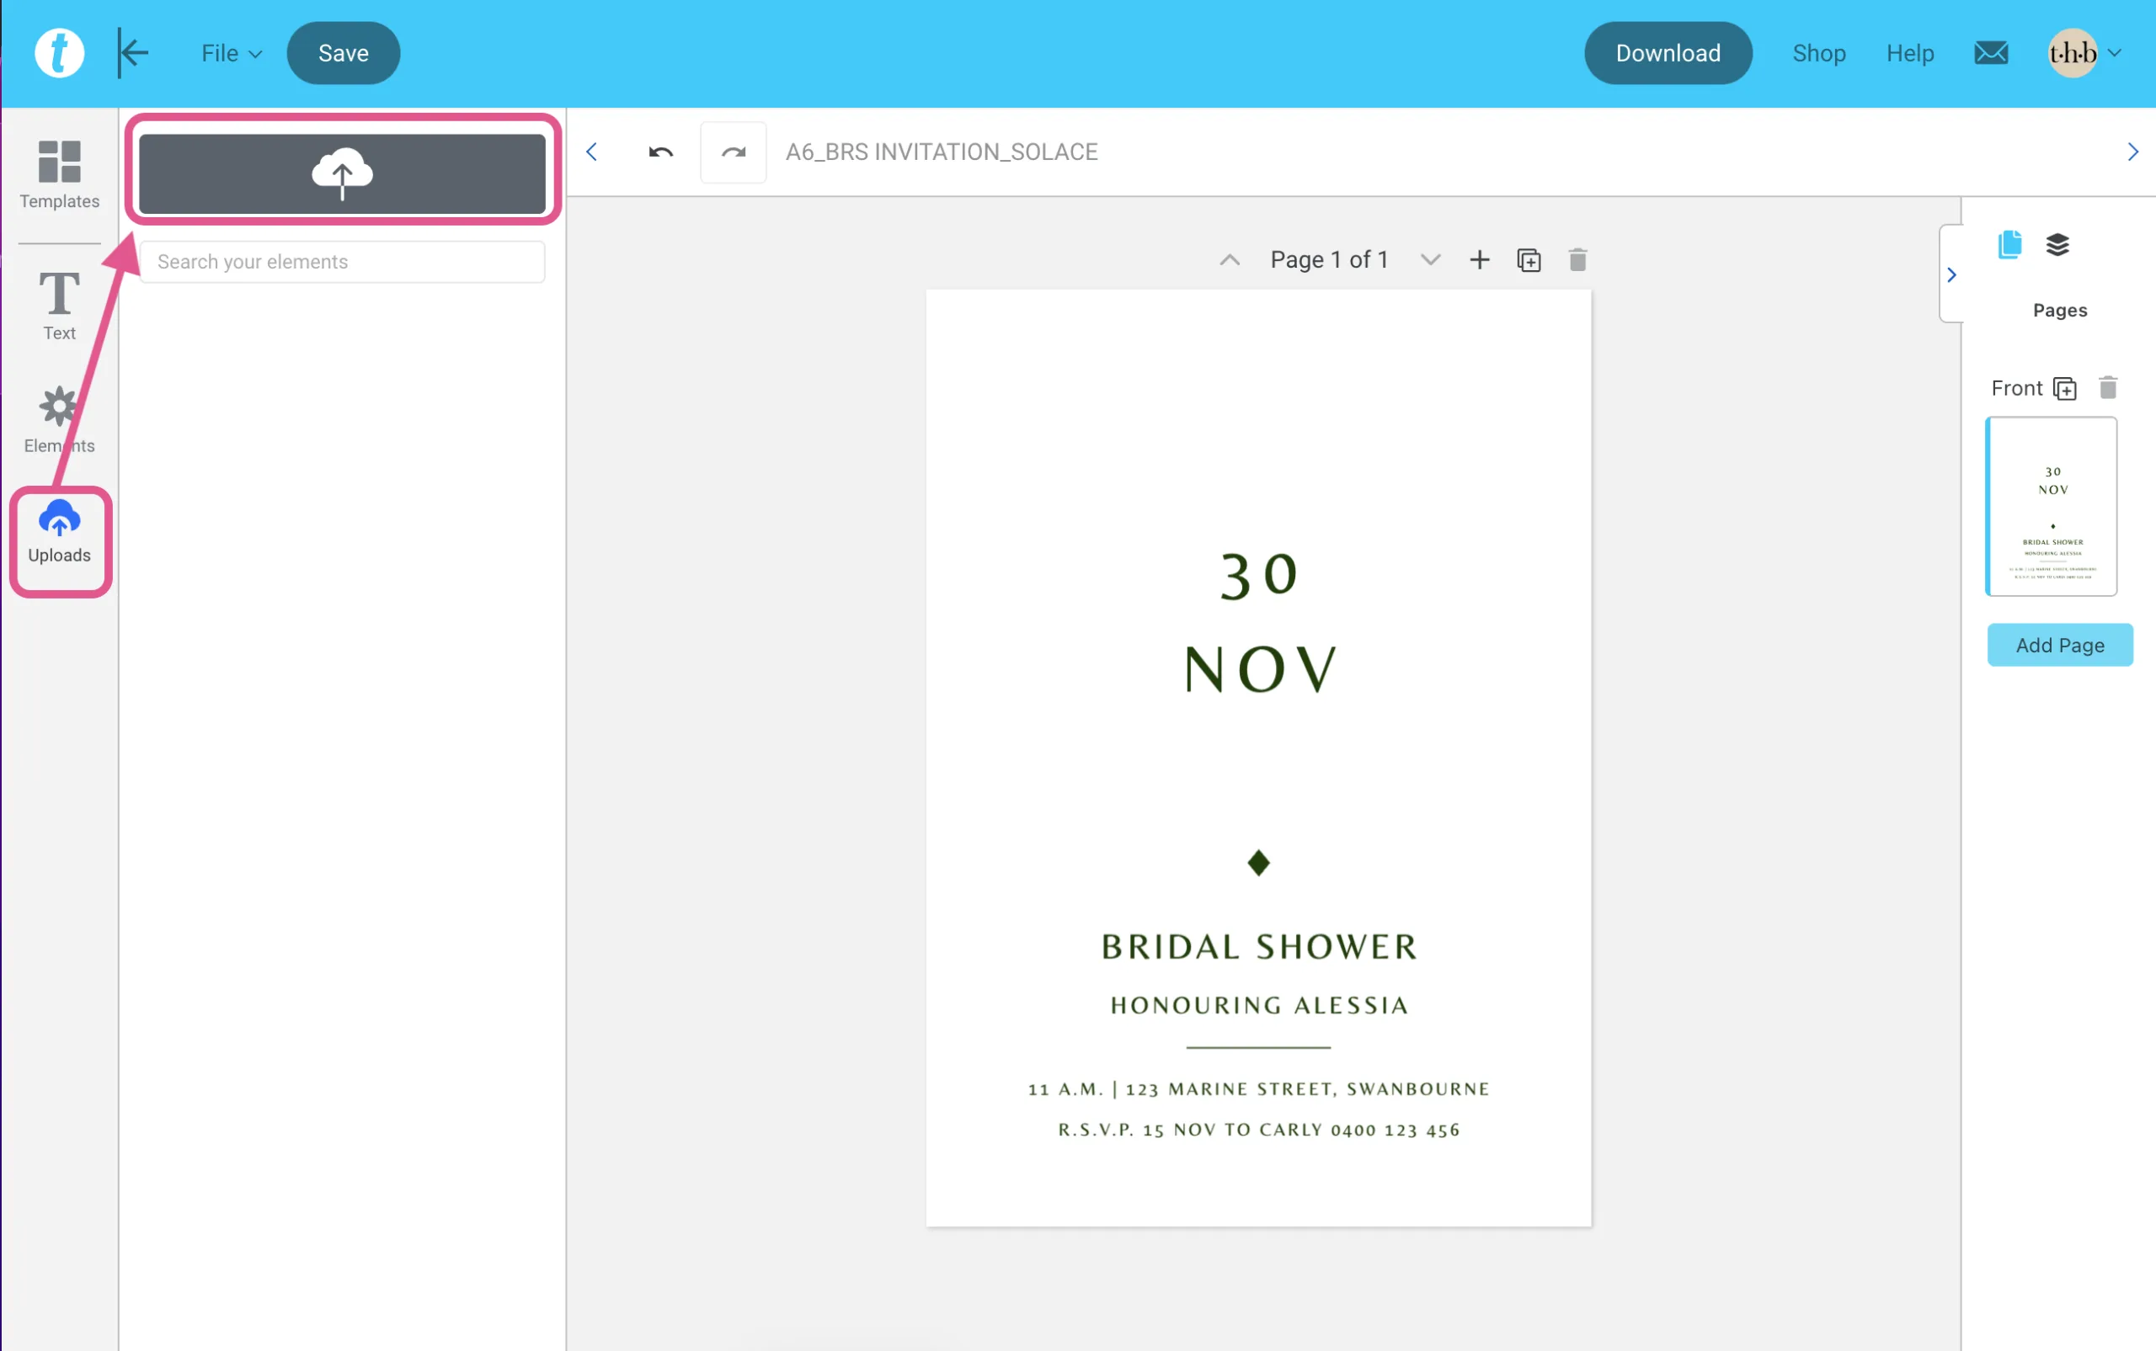Viewport: 2156px width, 1351px height.
Task: Collapse the right Pages sidebar
Action: click(1951, 275)
